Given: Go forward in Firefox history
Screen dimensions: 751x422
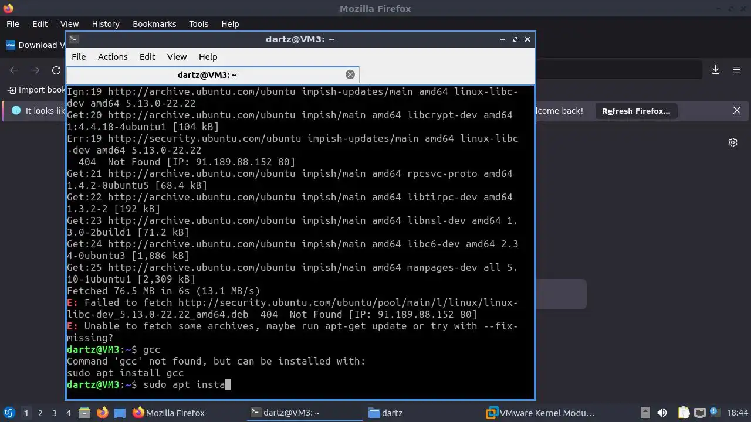Looking at the screenshot, I should click(35, 70).
